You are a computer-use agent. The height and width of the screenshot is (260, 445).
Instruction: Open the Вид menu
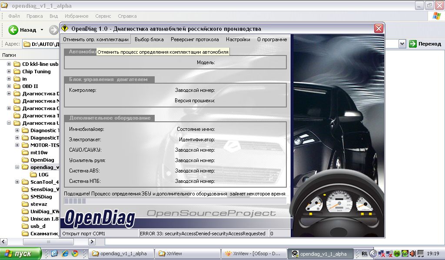[53, 16]
